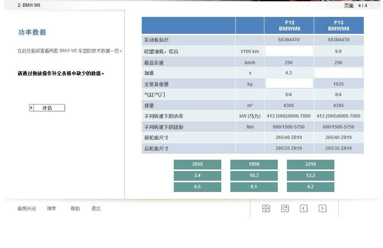Viewport: 383px width, 248px height.
Task: Click F12 engine code S63B44T0
Action: [x=289, y=40]
